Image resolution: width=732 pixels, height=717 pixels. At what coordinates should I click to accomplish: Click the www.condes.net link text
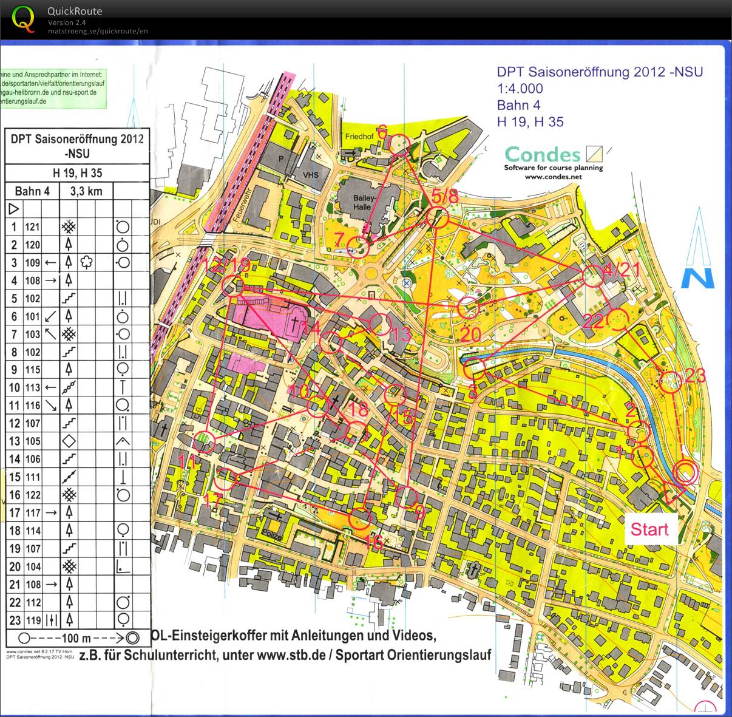tap(553, 177)
